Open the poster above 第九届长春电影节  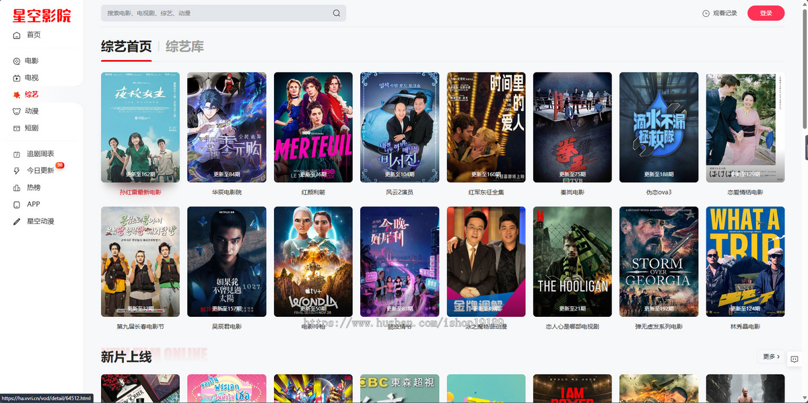coord(140,262)
